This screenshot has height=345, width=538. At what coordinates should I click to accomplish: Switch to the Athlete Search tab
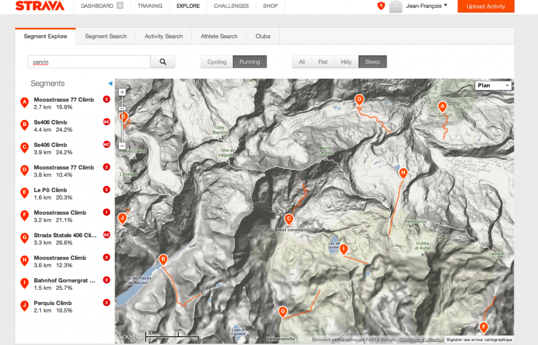[219, 36]
